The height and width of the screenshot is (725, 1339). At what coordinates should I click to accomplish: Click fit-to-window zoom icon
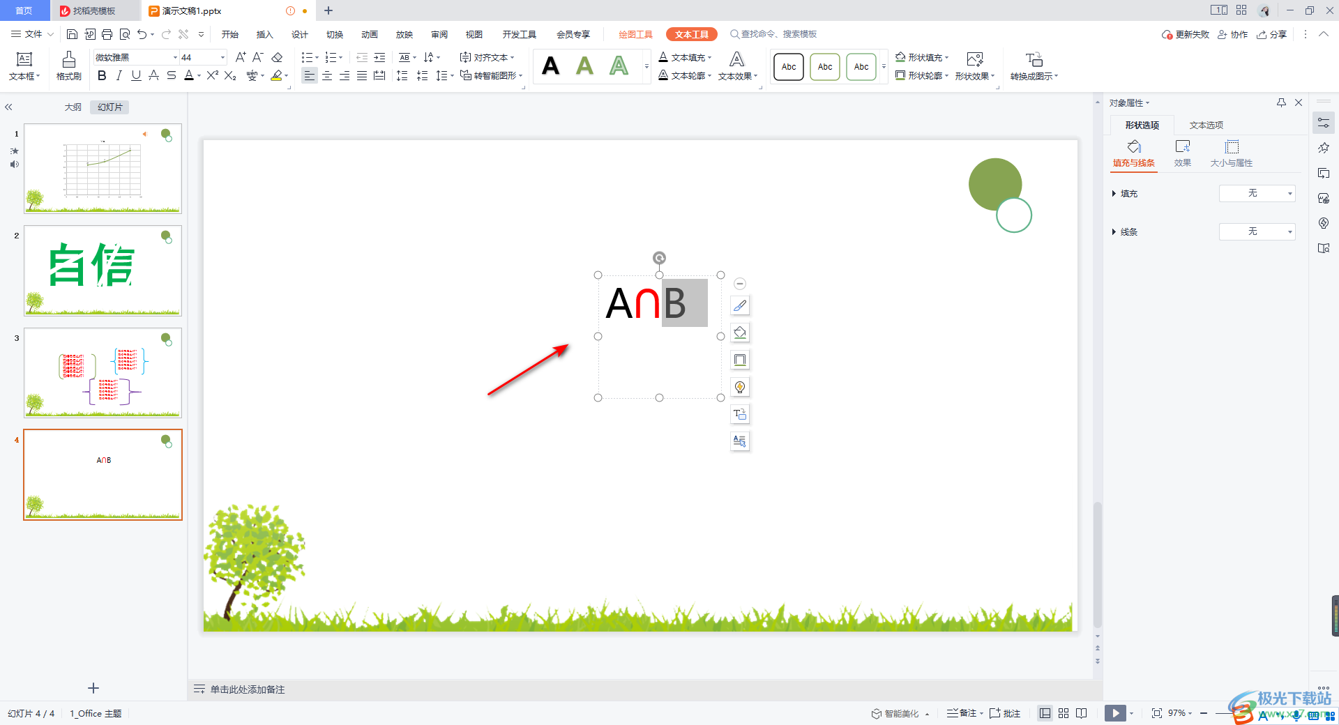pyautogui.click(x=1157, y=713)
